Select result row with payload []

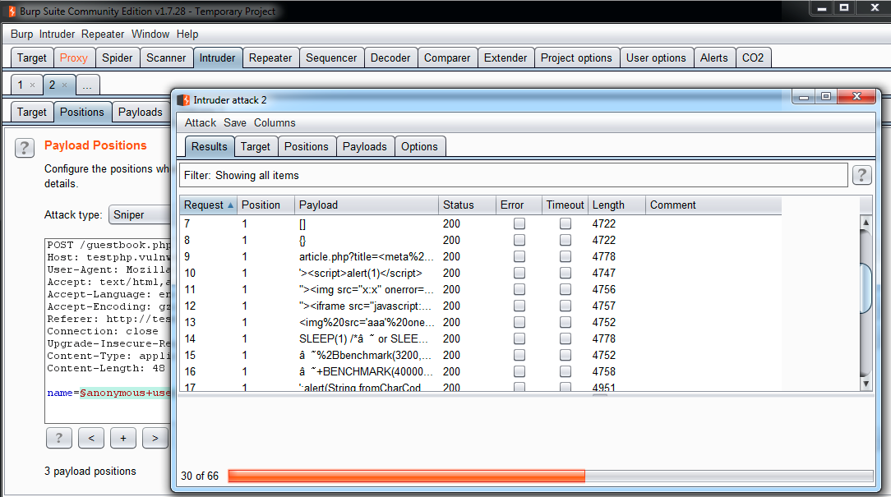480,223
